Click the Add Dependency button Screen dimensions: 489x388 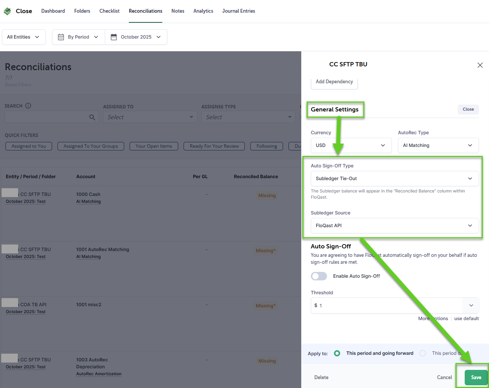tap(334, 82)
